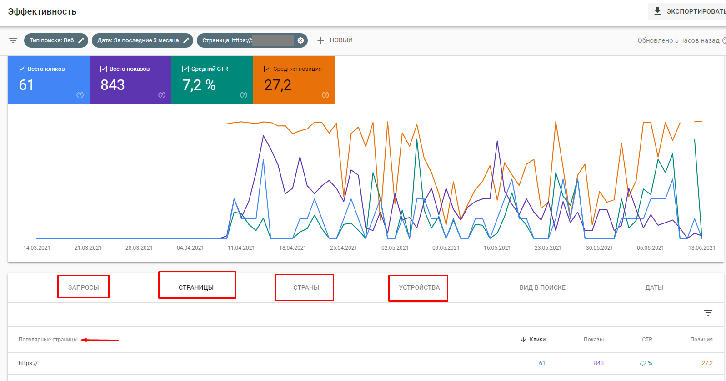Click the Позиция column header
Screen dimensions: 726x381
(701, 340)
